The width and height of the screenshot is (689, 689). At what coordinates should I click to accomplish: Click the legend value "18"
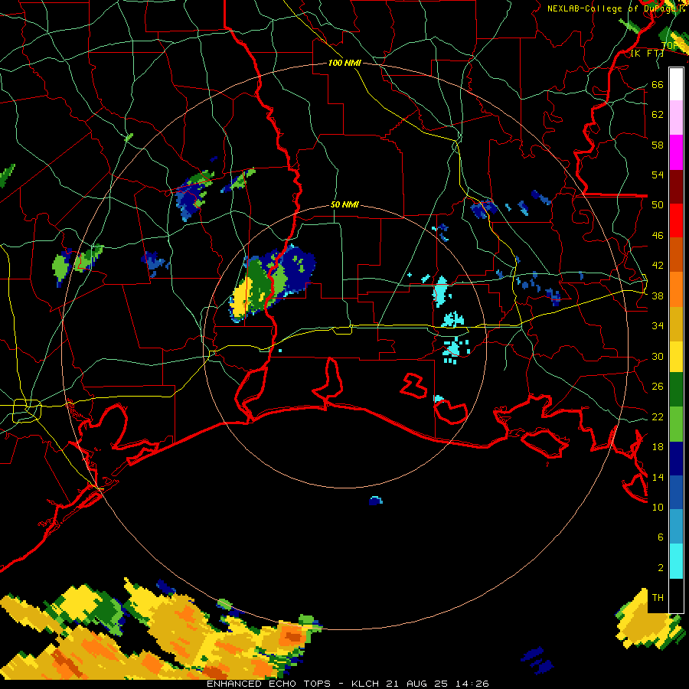point(658,447)
